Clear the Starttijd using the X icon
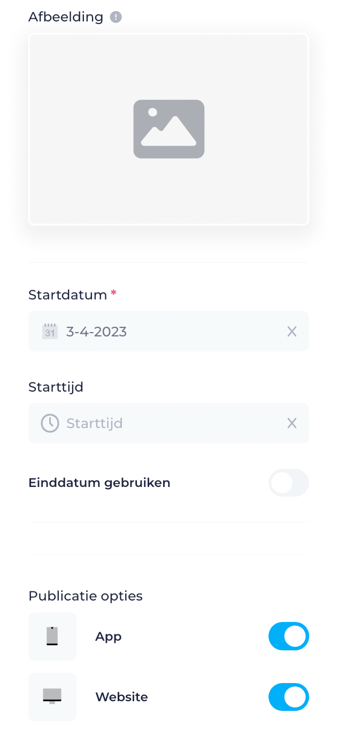The image size is (337, 735). pyautogui.click(x=292, y=423)
